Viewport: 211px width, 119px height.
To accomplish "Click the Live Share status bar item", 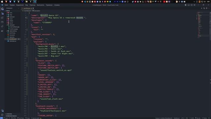I will pyautogui.click(x=20, y=118).
